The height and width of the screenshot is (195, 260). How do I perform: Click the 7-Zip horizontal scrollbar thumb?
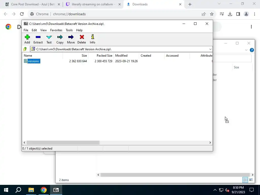click(x=63, y=142)
